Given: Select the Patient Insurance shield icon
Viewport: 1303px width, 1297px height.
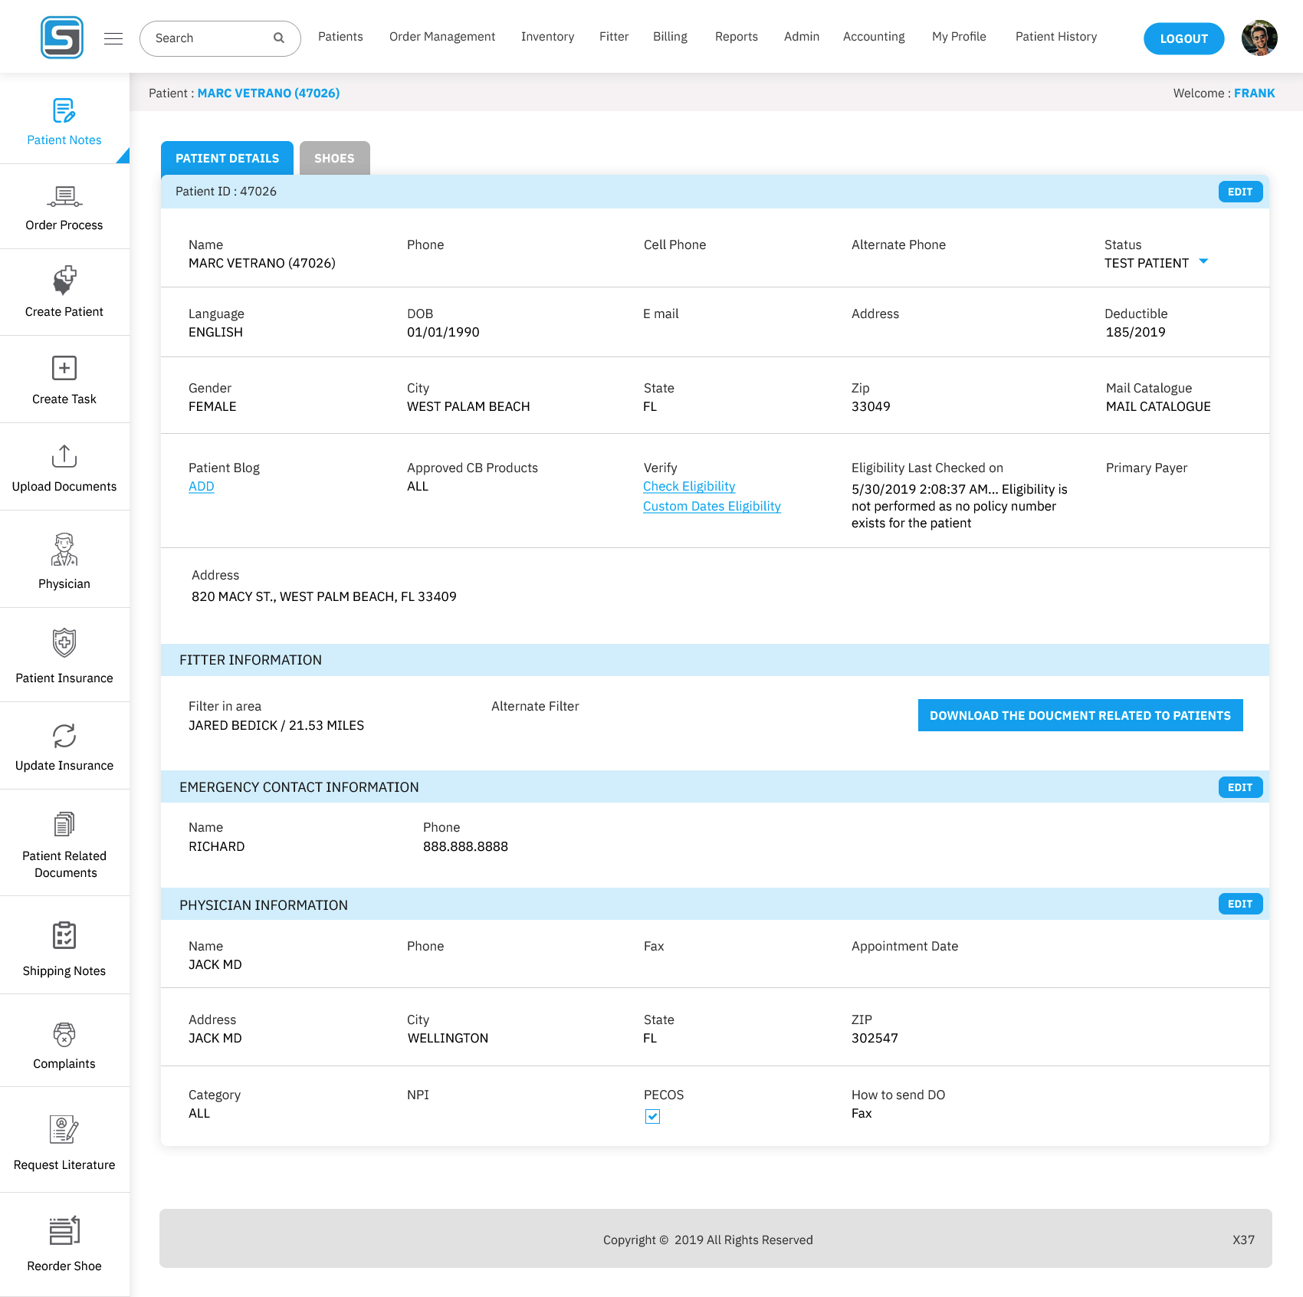Looking at the screenshot, I should [x=64, y=642].
